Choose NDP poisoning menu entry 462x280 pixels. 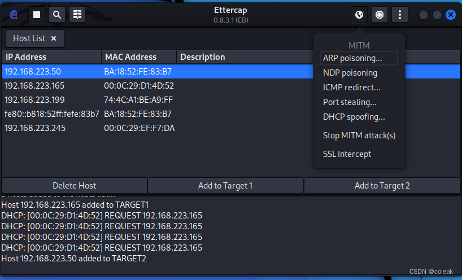pos(359,73)
